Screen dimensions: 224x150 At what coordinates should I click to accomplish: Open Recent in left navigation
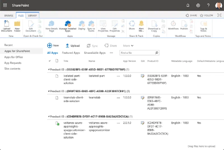pos(8,45)
